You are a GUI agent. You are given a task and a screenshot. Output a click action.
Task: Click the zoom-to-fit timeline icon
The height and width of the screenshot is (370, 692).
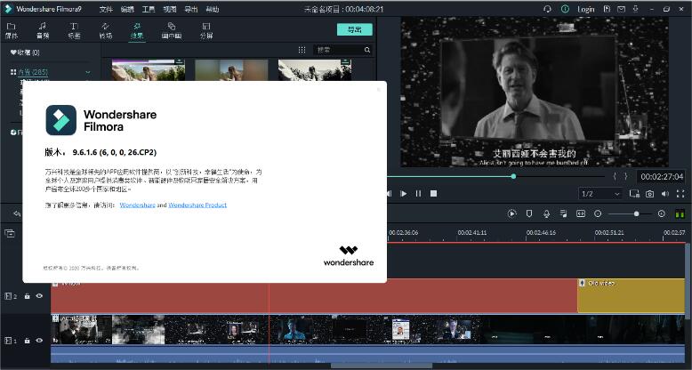click(x=581, y=213)
